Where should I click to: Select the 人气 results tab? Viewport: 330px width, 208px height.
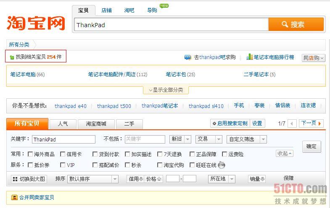pyautogui.click(x=63, y=124)
